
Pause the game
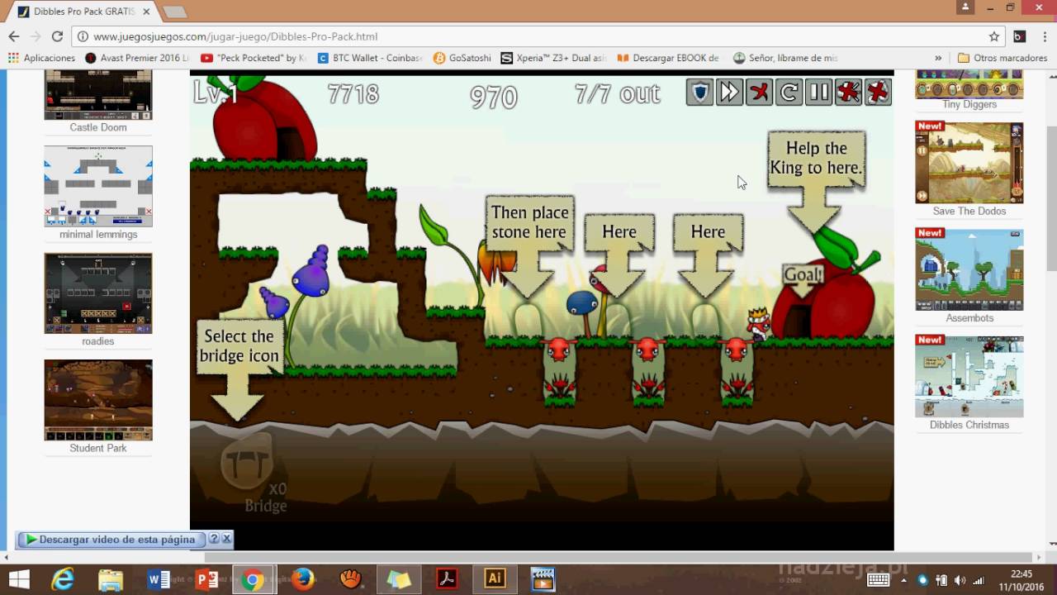[x=818, y=93]
